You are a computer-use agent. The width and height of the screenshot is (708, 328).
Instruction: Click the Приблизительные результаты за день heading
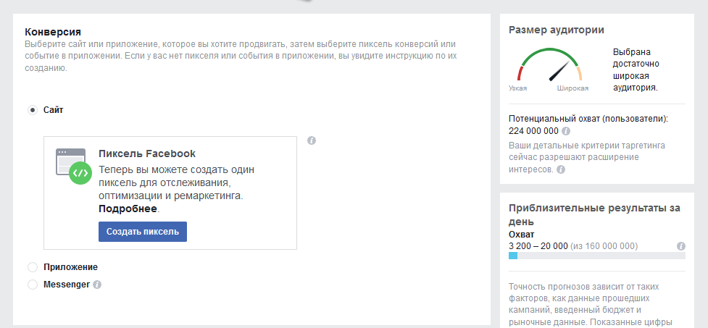point(594,215)
